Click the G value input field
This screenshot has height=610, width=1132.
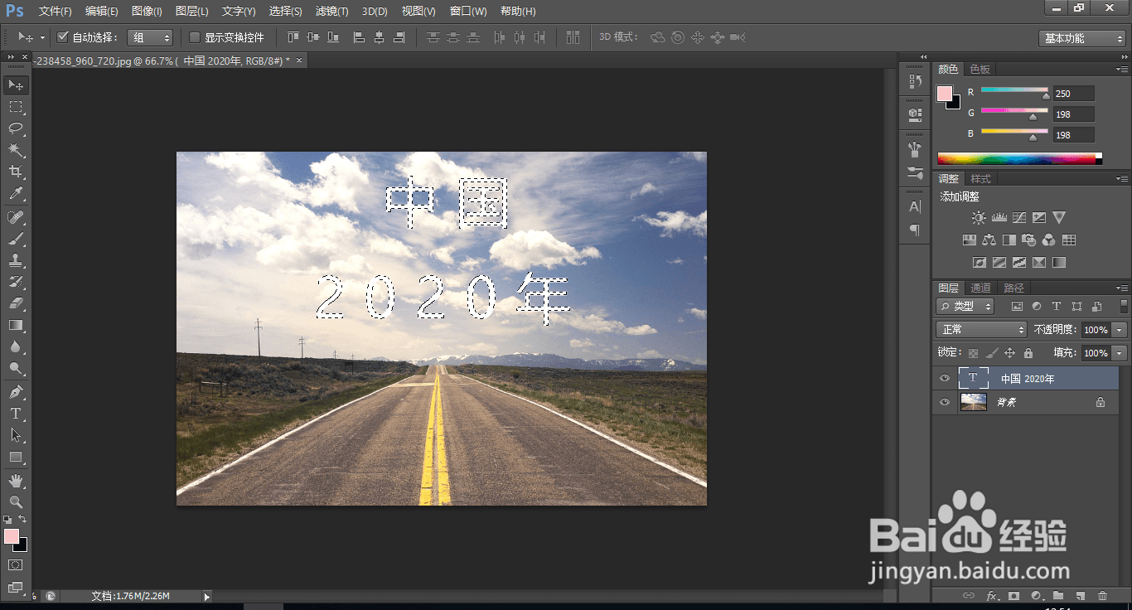tap(1074, 114)
